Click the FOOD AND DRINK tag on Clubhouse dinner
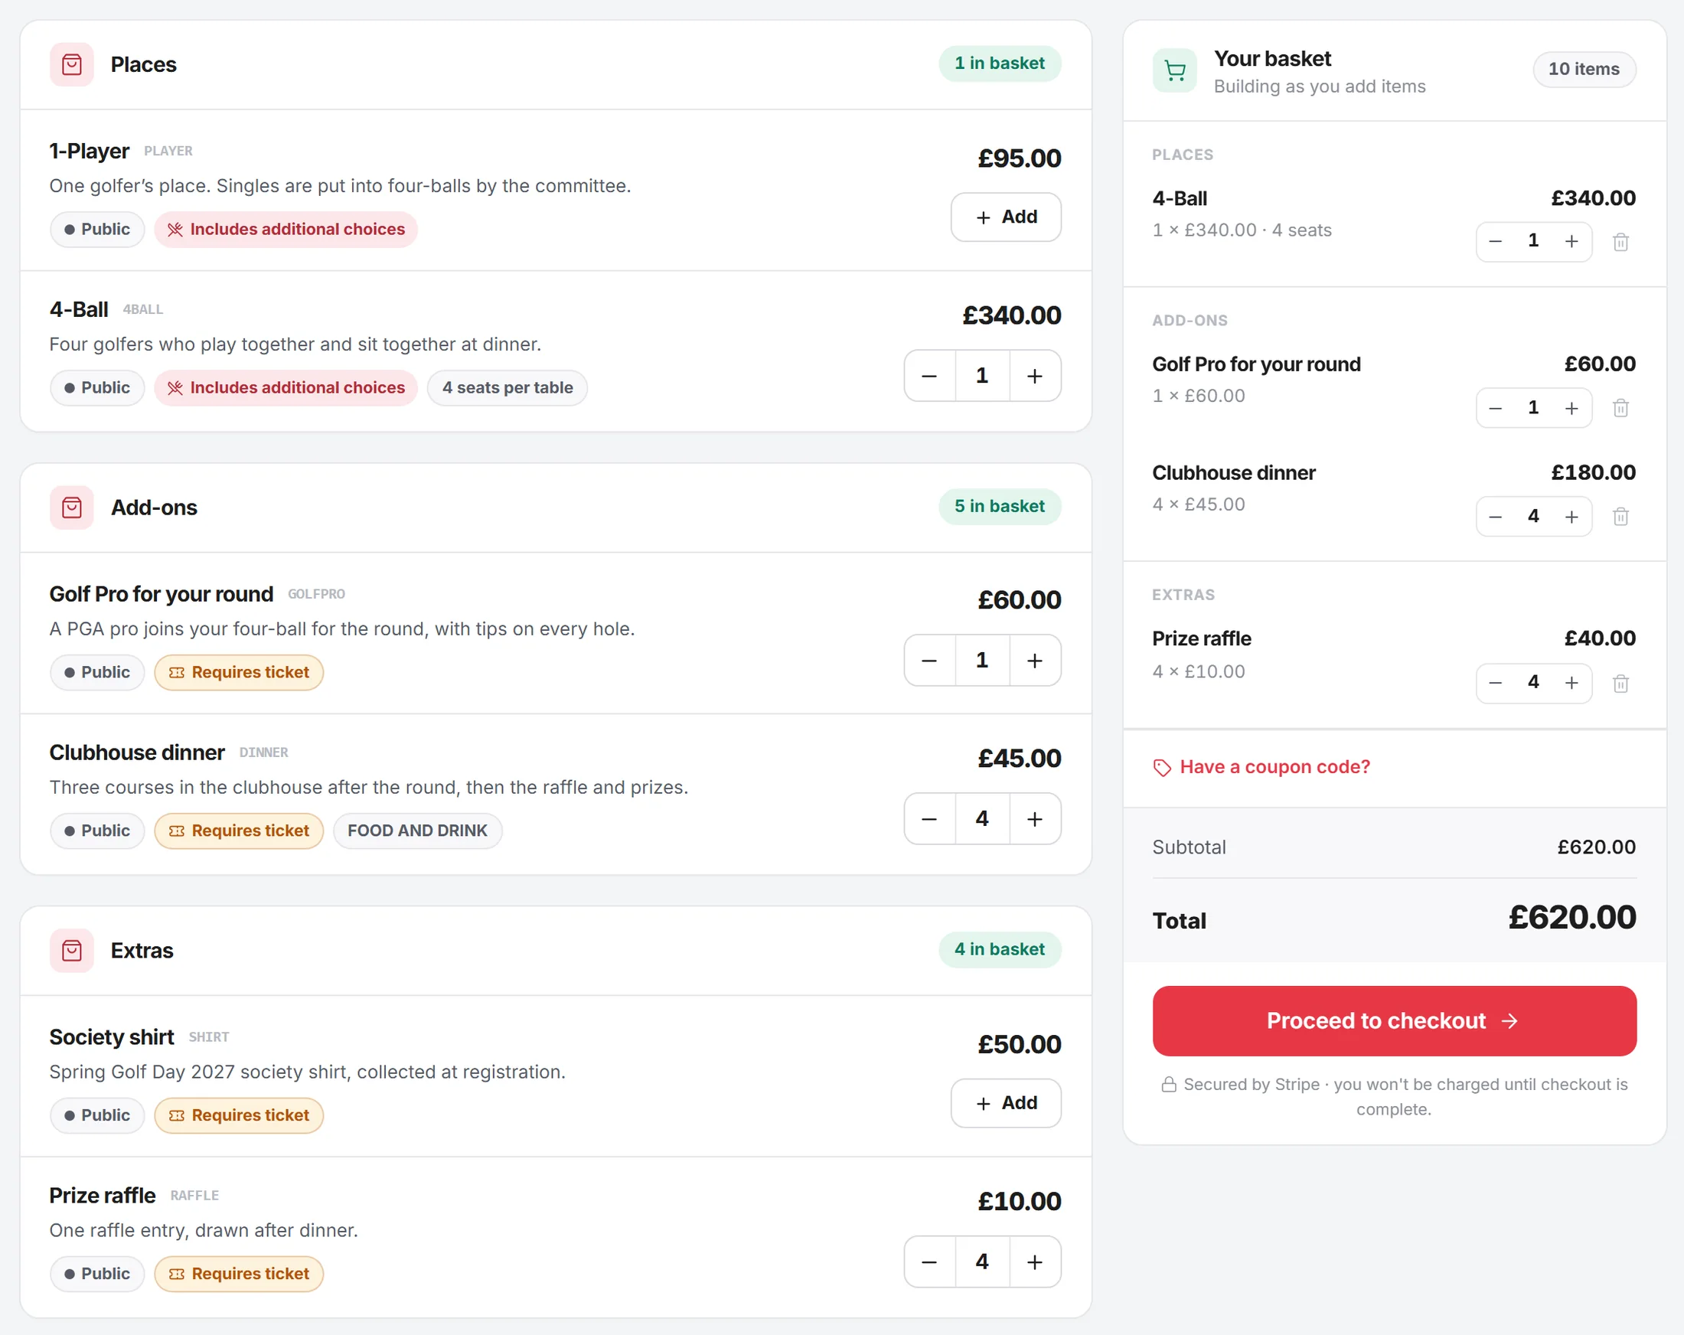1684x1335 pixels. 418,831
